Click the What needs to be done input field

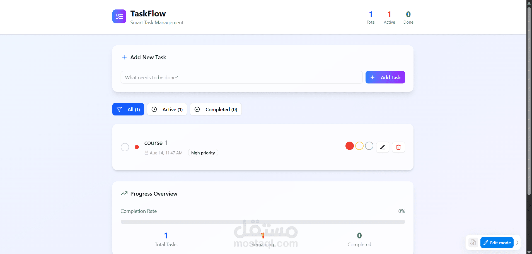241,77
